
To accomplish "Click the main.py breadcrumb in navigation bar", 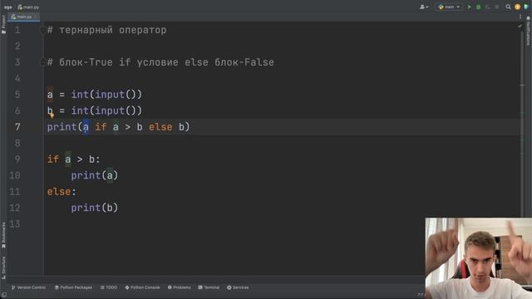I will click(x=28, y=7).
